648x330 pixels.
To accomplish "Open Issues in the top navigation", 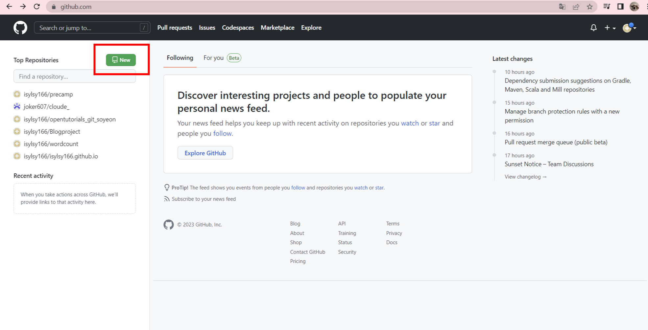I will (207, 28).
